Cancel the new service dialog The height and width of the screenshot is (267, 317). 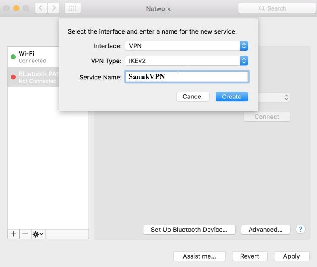pos(192,97)
